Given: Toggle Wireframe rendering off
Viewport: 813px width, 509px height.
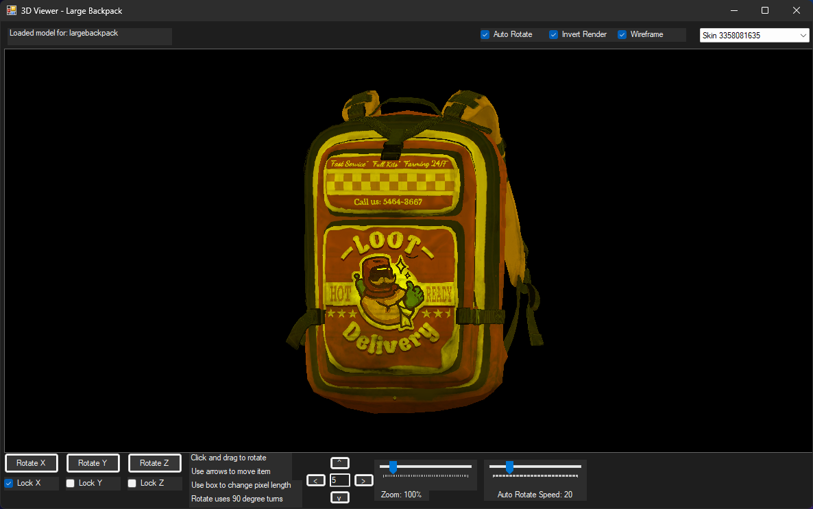Looking at the screenshot, I should [x=622, y=34].
